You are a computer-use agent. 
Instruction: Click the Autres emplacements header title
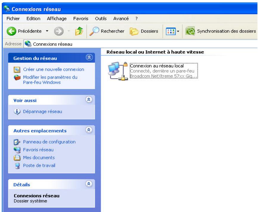[40, 131]
